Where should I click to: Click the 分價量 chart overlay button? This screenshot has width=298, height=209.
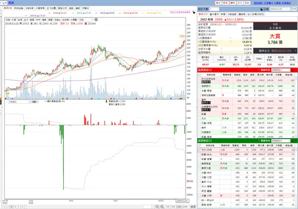coord(74,20)
